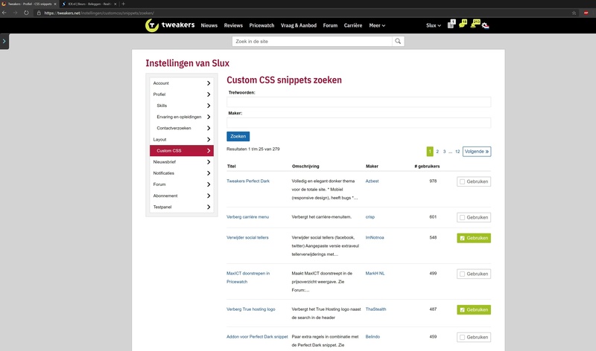Go to results page 12
This screenshot has height=351, width=596.
457,152
